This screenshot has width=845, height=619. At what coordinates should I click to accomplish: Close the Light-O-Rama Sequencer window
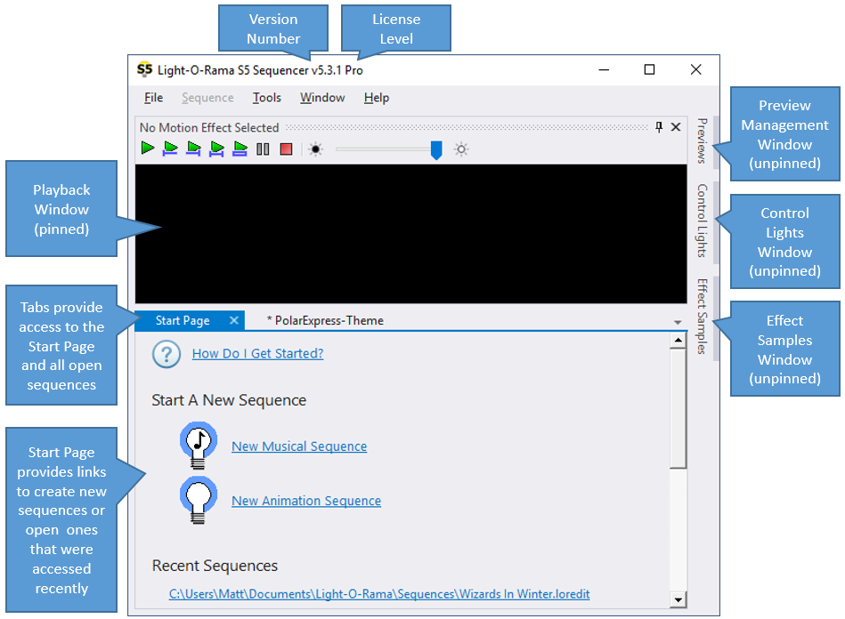pyautogui.click(x=695, y=69)
